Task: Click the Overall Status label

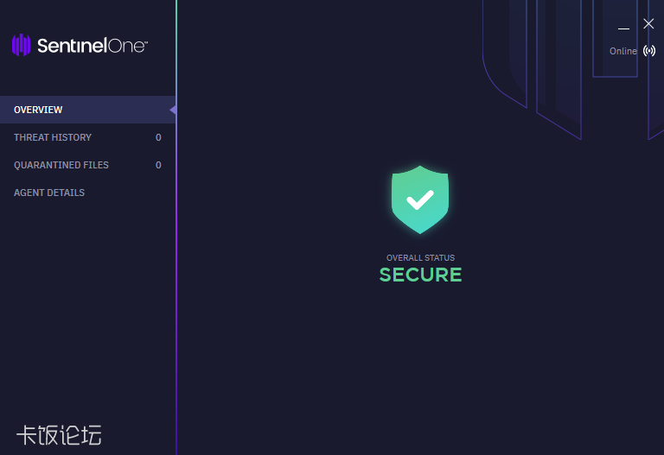Action: [x=420, y=257]
